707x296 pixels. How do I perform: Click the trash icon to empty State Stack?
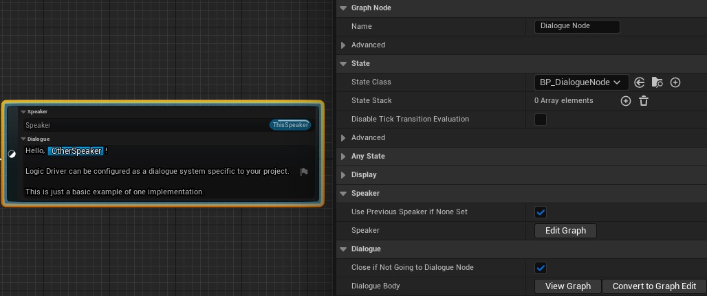coord(644,101)
